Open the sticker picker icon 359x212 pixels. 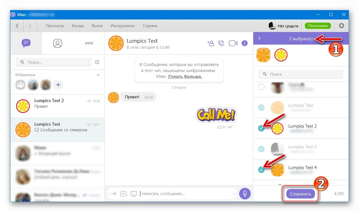pyautogui.click(x=134, y=194)
